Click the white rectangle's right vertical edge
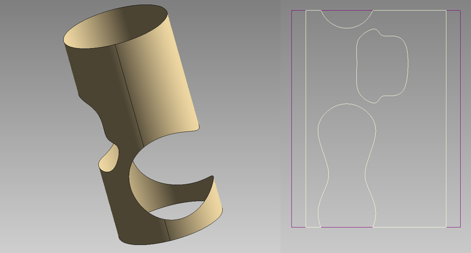 pyautogui.click(x=446, y=119)
